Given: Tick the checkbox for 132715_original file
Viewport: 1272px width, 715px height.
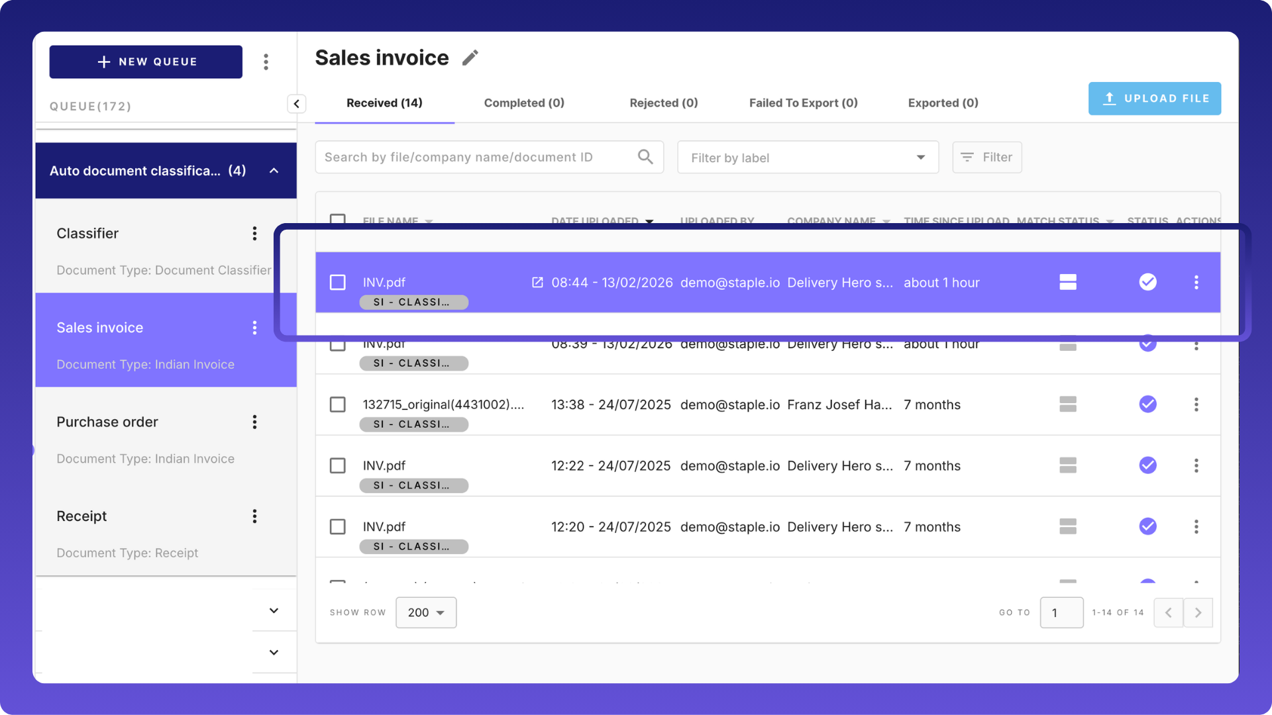Looking at the screenshot, I should [x=338, y=405].
